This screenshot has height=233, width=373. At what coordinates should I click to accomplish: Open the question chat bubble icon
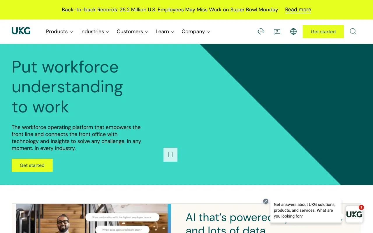pos(277,31)
